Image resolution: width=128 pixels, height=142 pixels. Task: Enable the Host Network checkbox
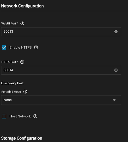click(4, 116)
